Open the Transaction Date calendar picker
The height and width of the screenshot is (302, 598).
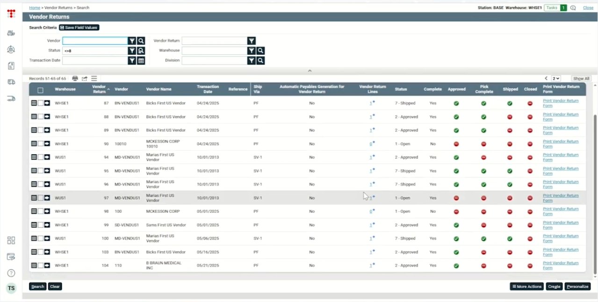point(141,61)
